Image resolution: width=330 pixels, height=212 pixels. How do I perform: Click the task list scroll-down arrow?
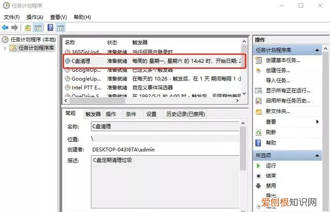point(244,93)
